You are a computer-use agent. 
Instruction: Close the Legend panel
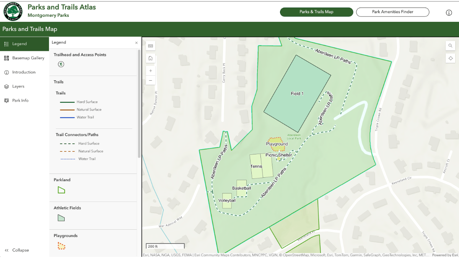pos(136,42)
